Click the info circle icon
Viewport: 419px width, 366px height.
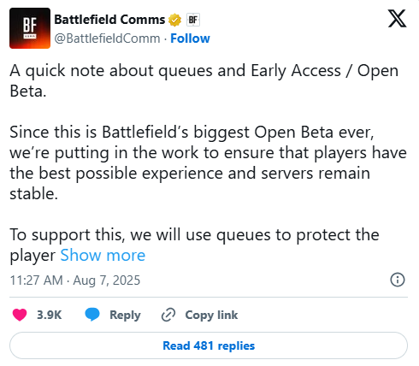[x=398, y=280]
